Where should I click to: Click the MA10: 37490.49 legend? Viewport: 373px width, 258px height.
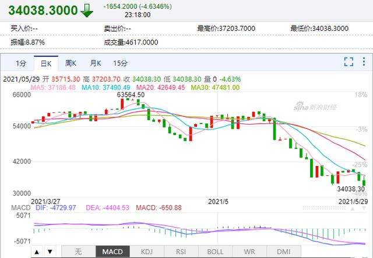106,87
